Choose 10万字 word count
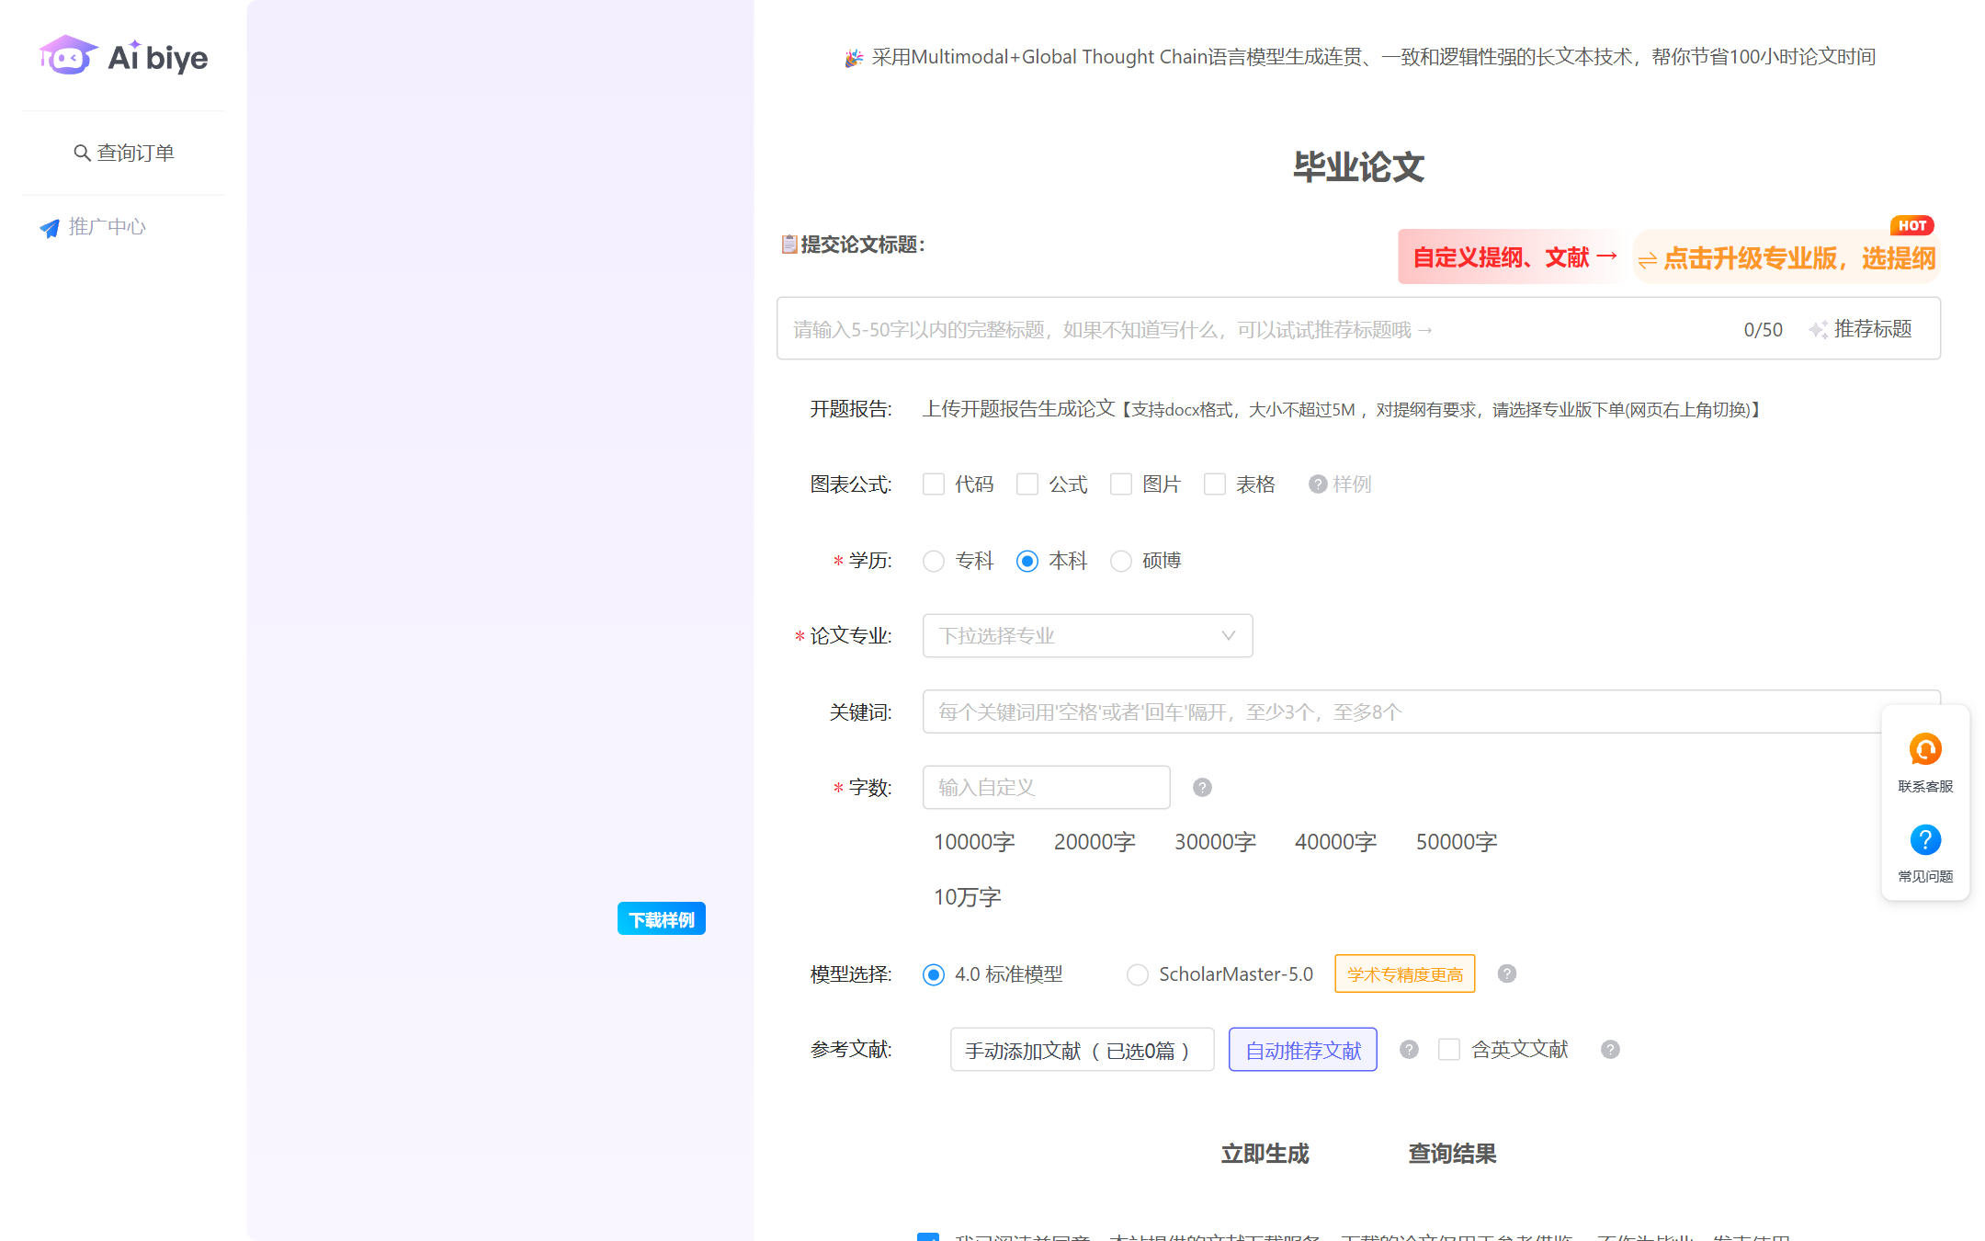The image size is (1985, 1241). click(968, 897)
